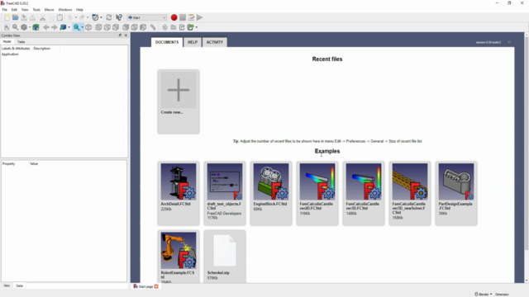This screenshot has width=529, height=297.
Task: Open the Tools menu
Action: 36,10
